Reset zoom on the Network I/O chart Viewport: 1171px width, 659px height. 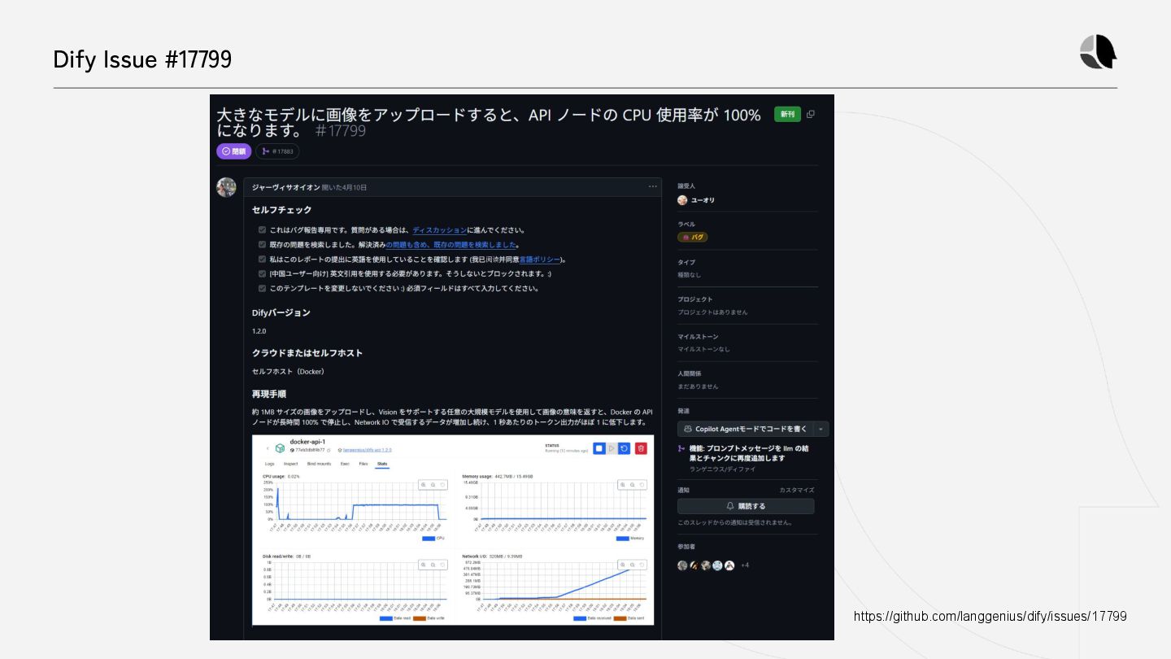tap(642, 565)
